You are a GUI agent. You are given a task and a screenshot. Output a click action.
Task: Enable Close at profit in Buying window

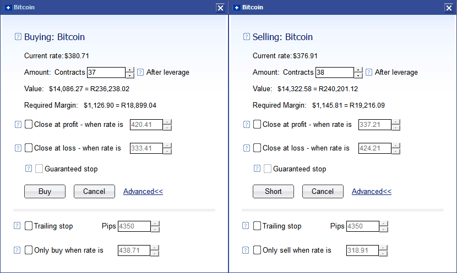29,124
